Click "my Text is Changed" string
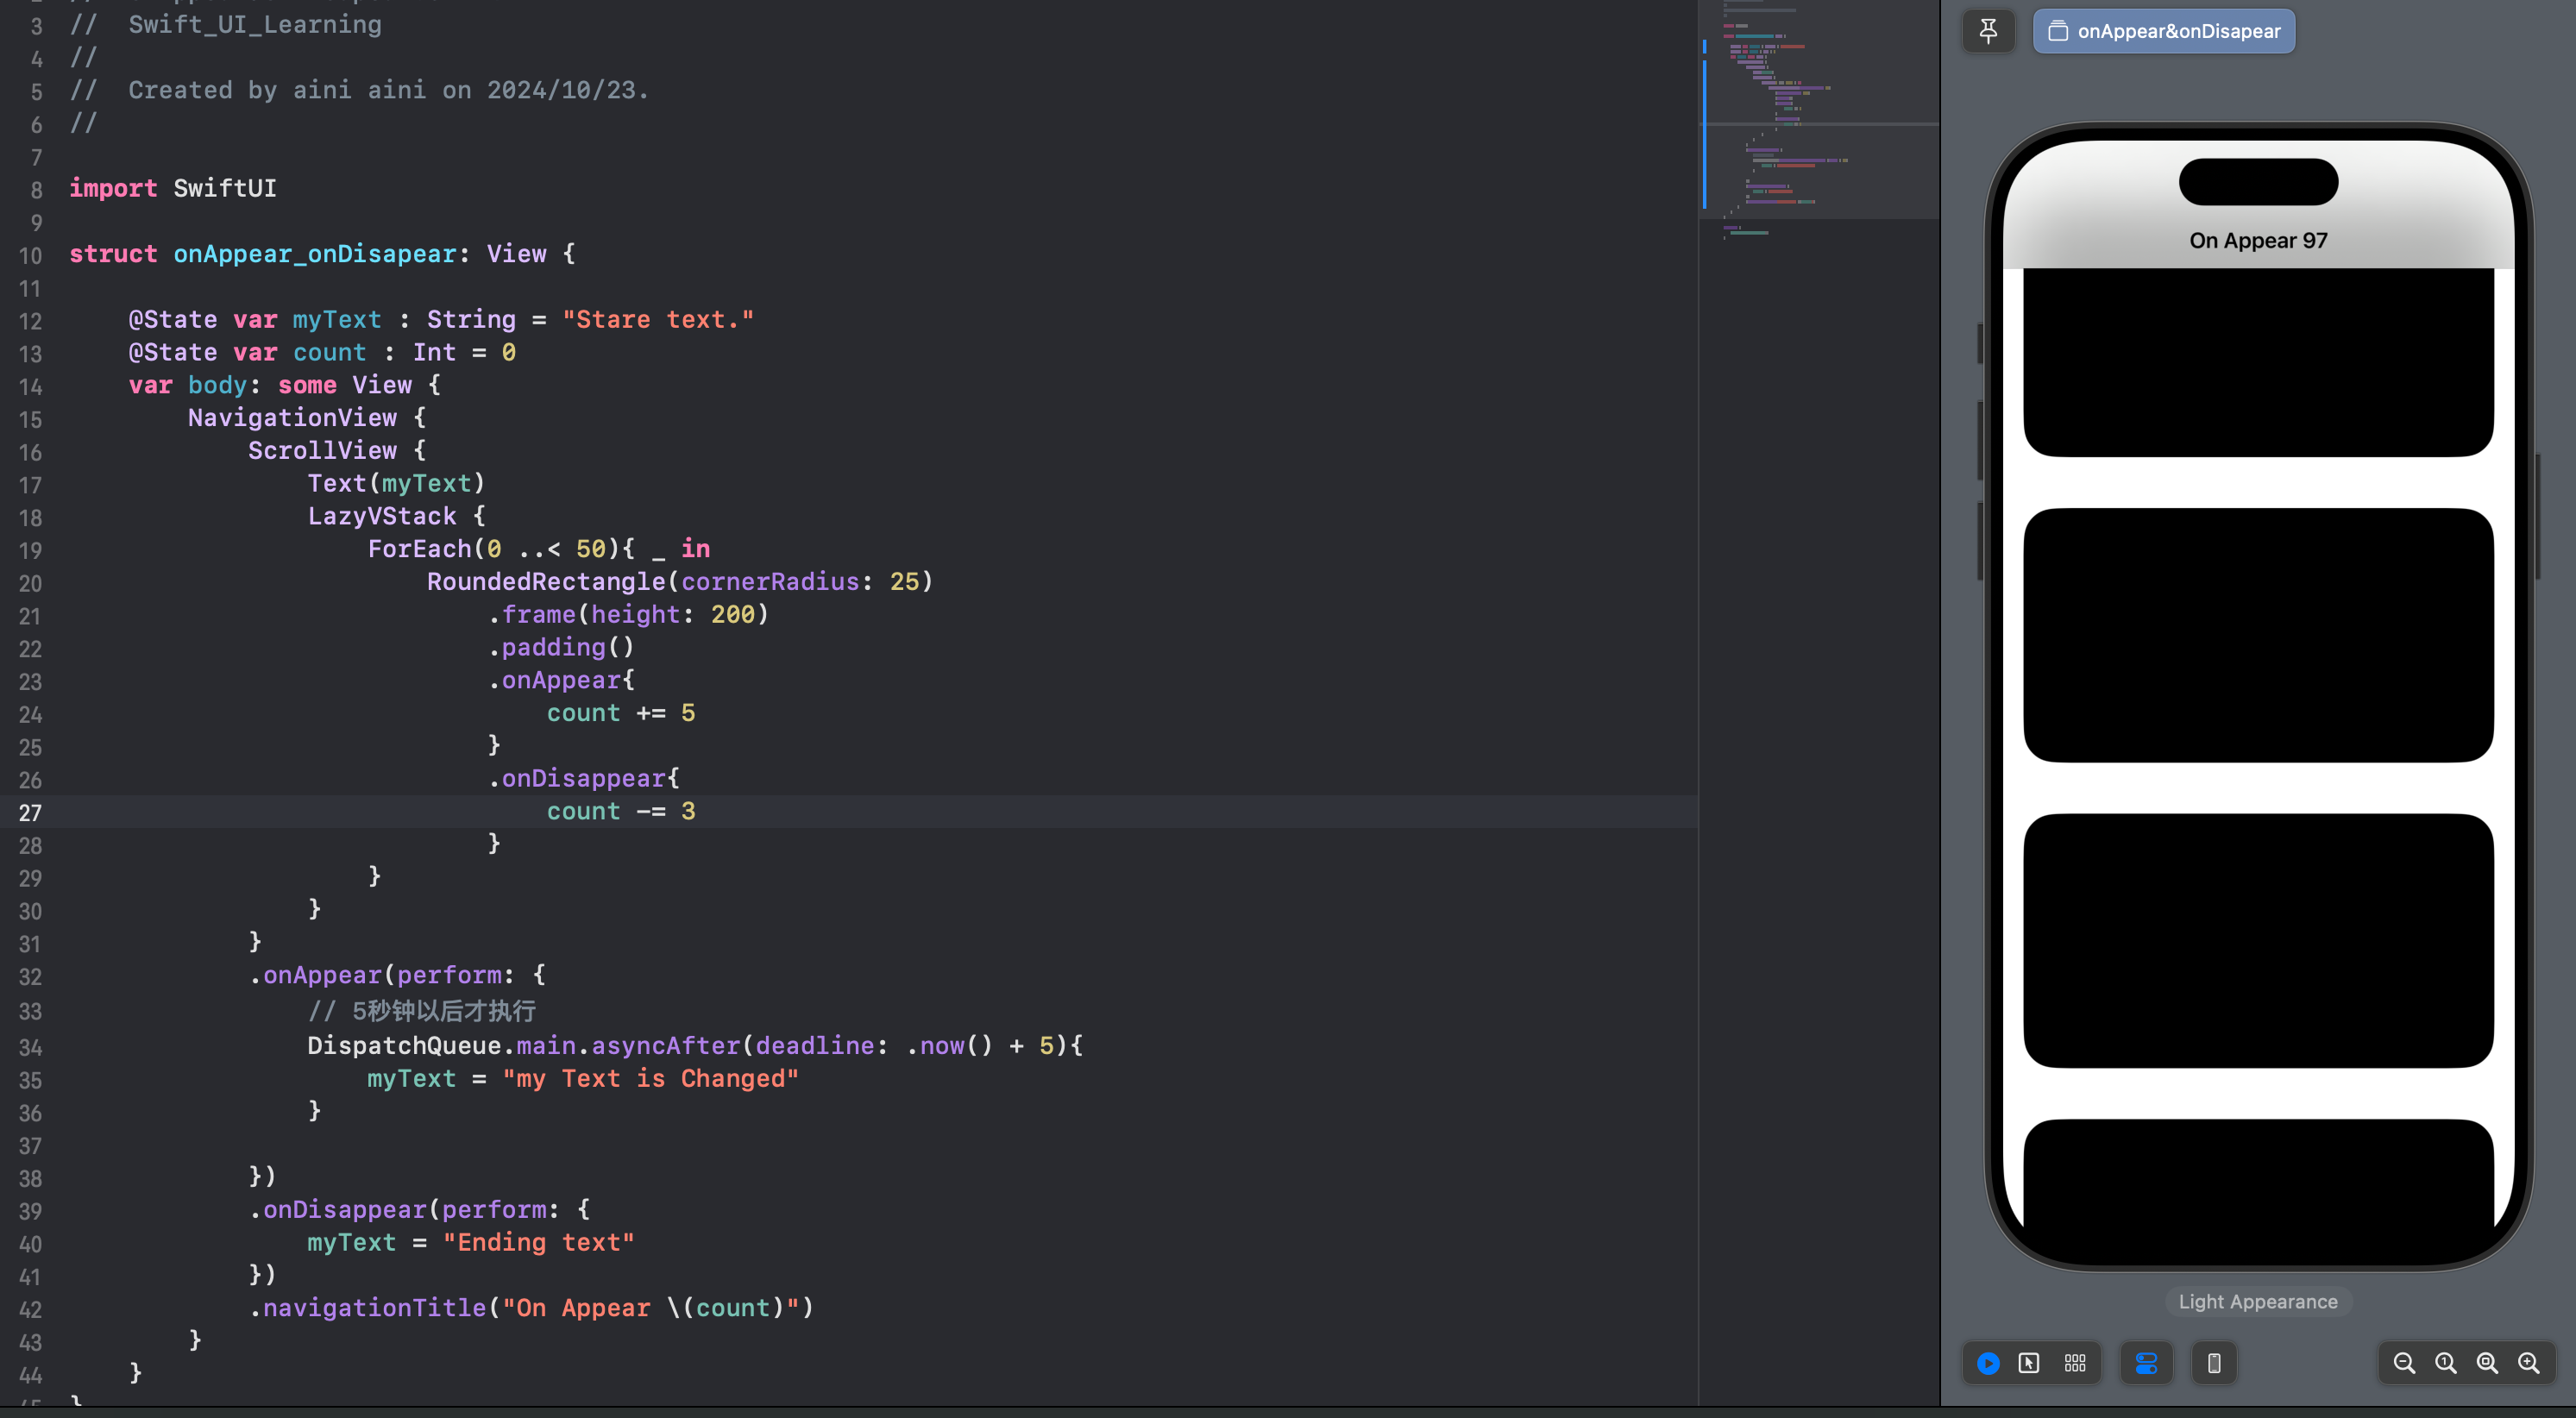2576x1418 pixels. coord(650,1079)
